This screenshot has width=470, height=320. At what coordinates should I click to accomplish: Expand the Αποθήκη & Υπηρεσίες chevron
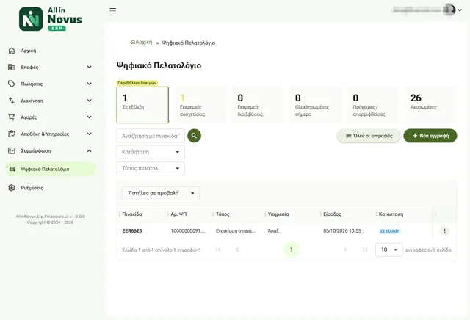pyautogui.click(x=90, y=134)
